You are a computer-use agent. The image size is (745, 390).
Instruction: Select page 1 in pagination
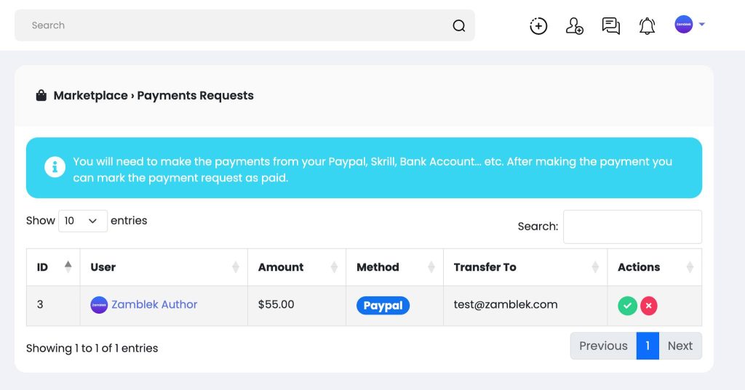tap(648, 346)
